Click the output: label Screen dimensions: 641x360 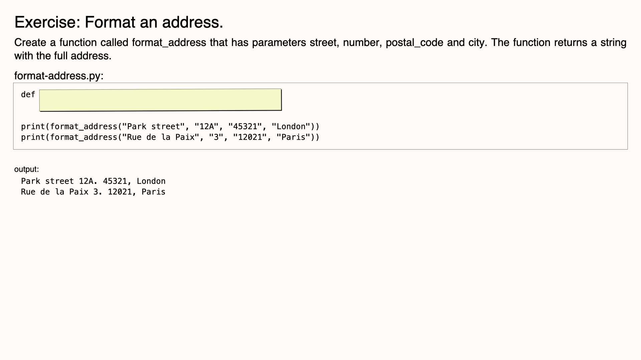coord(26,169)
